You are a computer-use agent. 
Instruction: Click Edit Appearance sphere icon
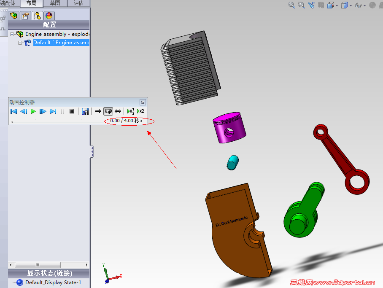coord(372,5)
